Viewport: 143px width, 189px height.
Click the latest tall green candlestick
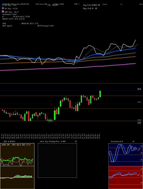coord(100,94)
